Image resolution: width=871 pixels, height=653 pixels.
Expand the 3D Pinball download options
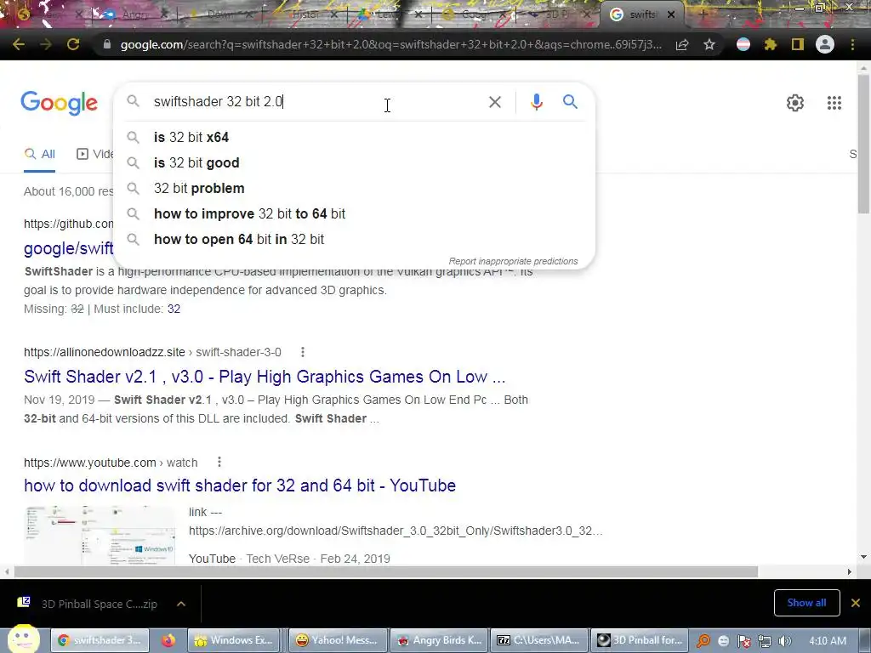coord(181,604)
